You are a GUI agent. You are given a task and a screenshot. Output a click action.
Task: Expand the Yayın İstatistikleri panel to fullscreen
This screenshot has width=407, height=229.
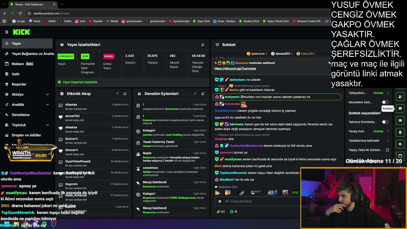click(x=203, y=45)
